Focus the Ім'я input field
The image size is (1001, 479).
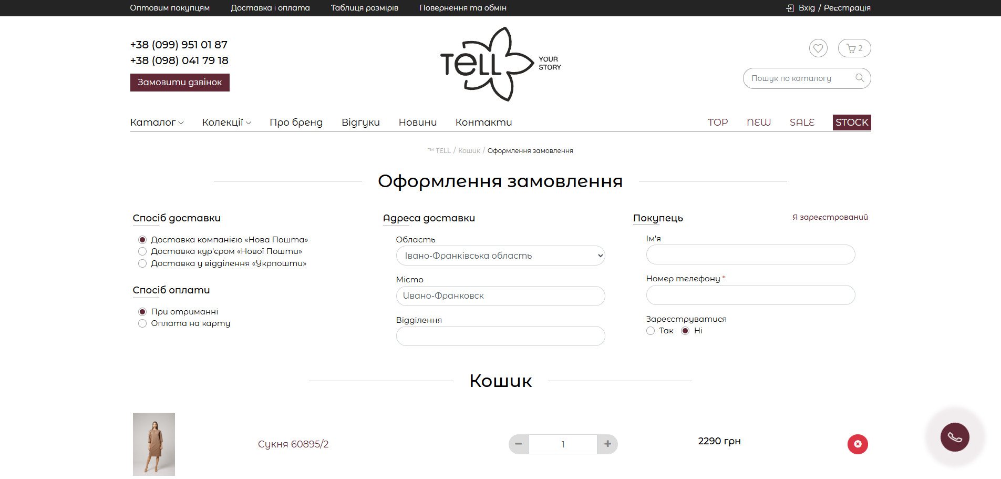[750, 254]
